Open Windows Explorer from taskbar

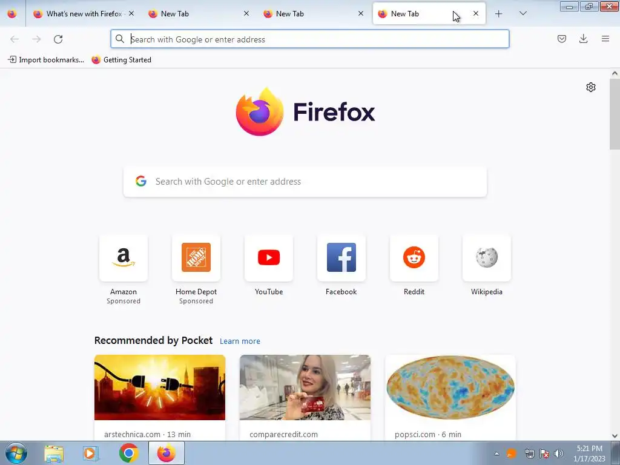[54, 453]
